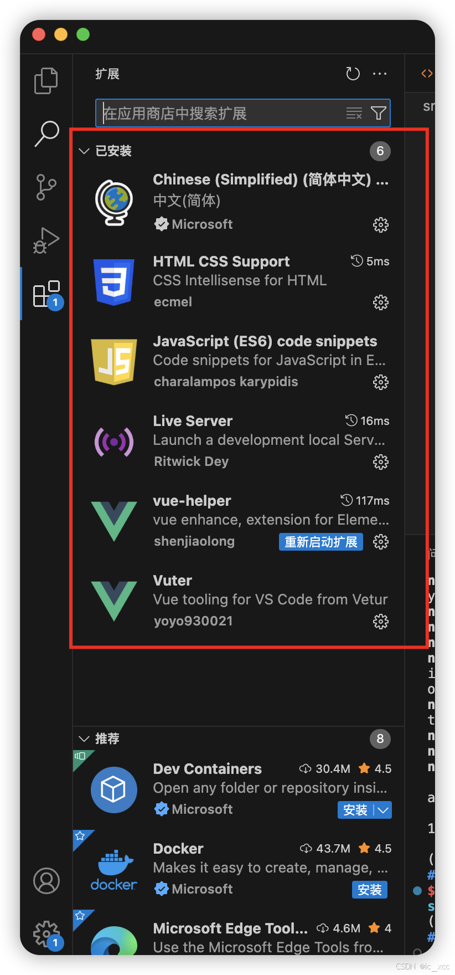Open vue-helper extension title
455x975 pixels.
[192, 501]
